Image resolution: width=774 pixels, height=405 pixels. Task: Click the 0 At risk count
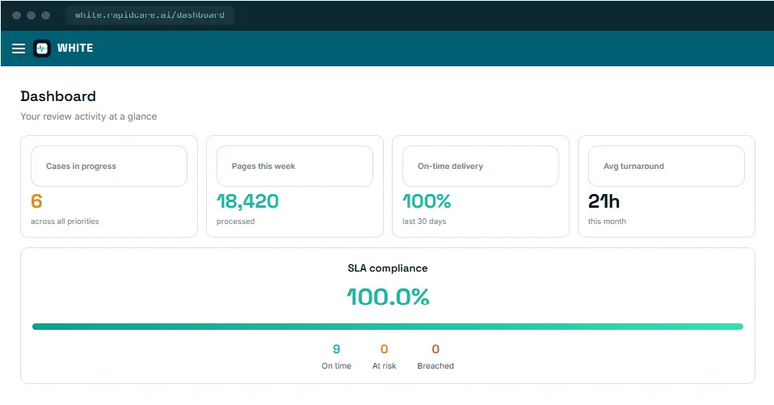[384, 349]
